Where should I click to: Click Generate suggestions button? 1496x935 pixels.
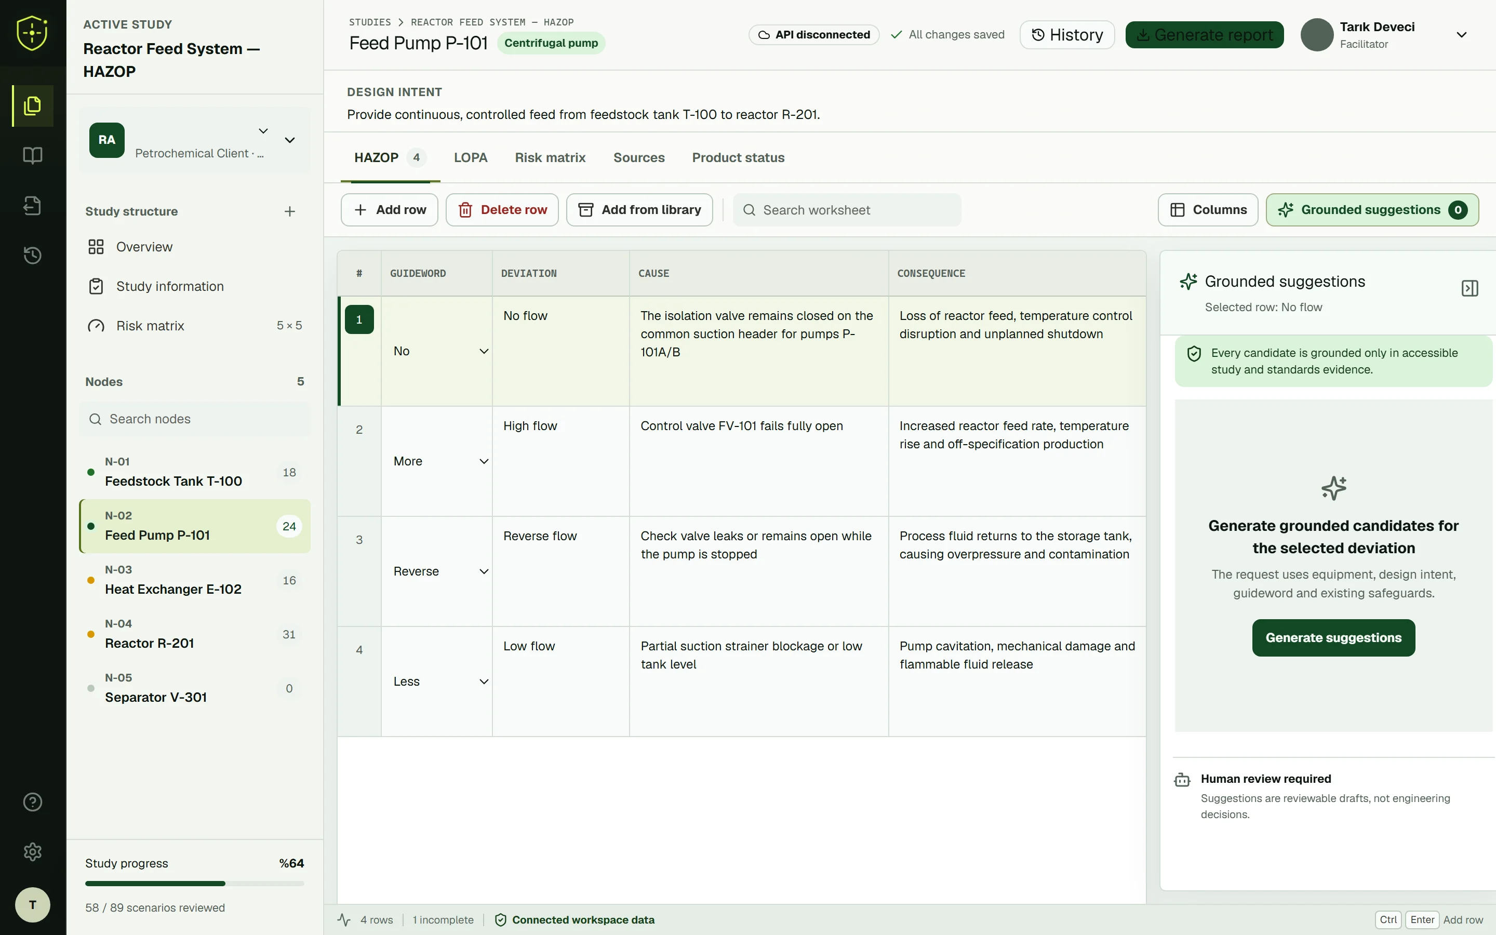point(1333,637)
